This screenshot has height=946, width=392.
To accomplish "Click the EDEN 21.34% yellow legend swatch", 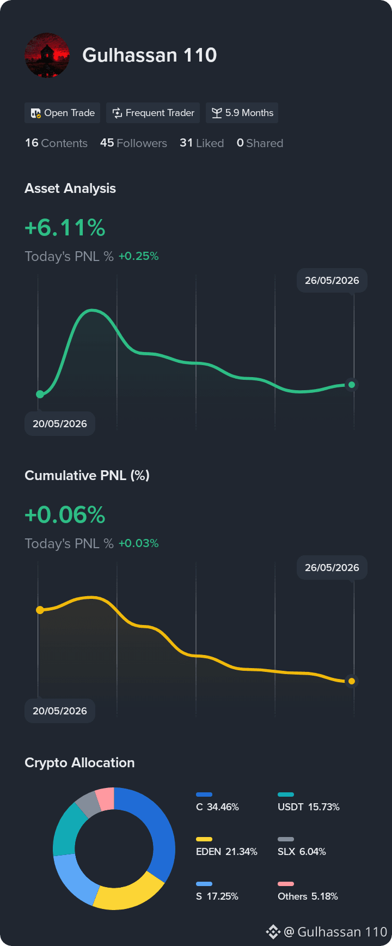I will (x=204, y=839).
